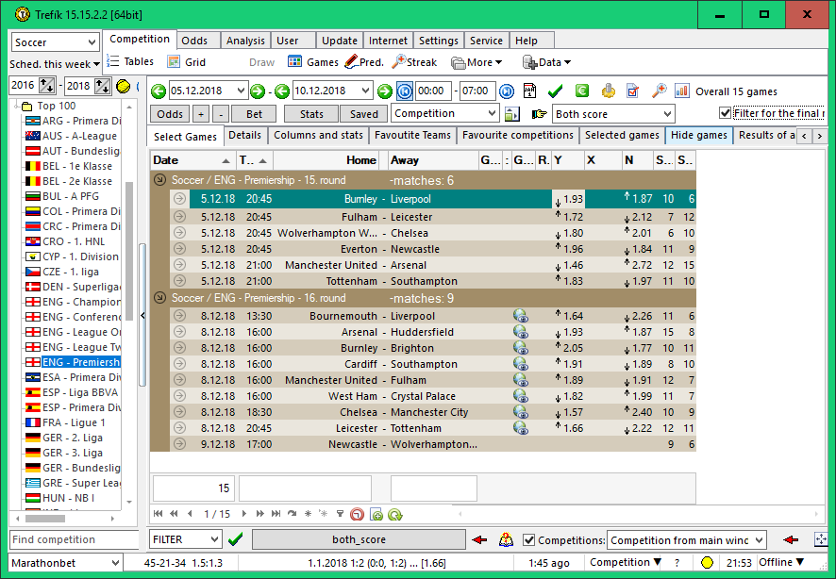Collapse the Premiership 15. round group
Viewport: 836px width, 579px height.
tap(159, 180)
